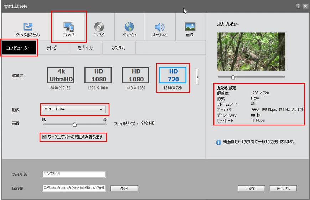Select HD 1080 1920 x 1080 resolution

(x=98, y=79)
